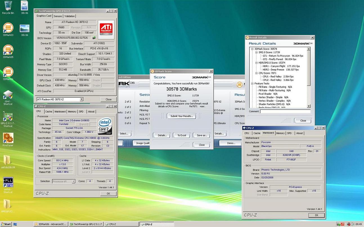364x227 pixels.
Task: Open the ATI Radeon HD 3870 X2 dropdown
Action: 82,99
